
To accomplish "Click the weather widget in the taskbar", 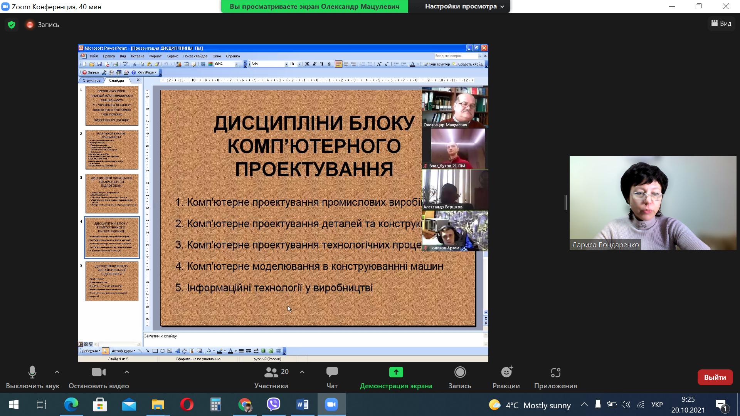I will [530, 405].
